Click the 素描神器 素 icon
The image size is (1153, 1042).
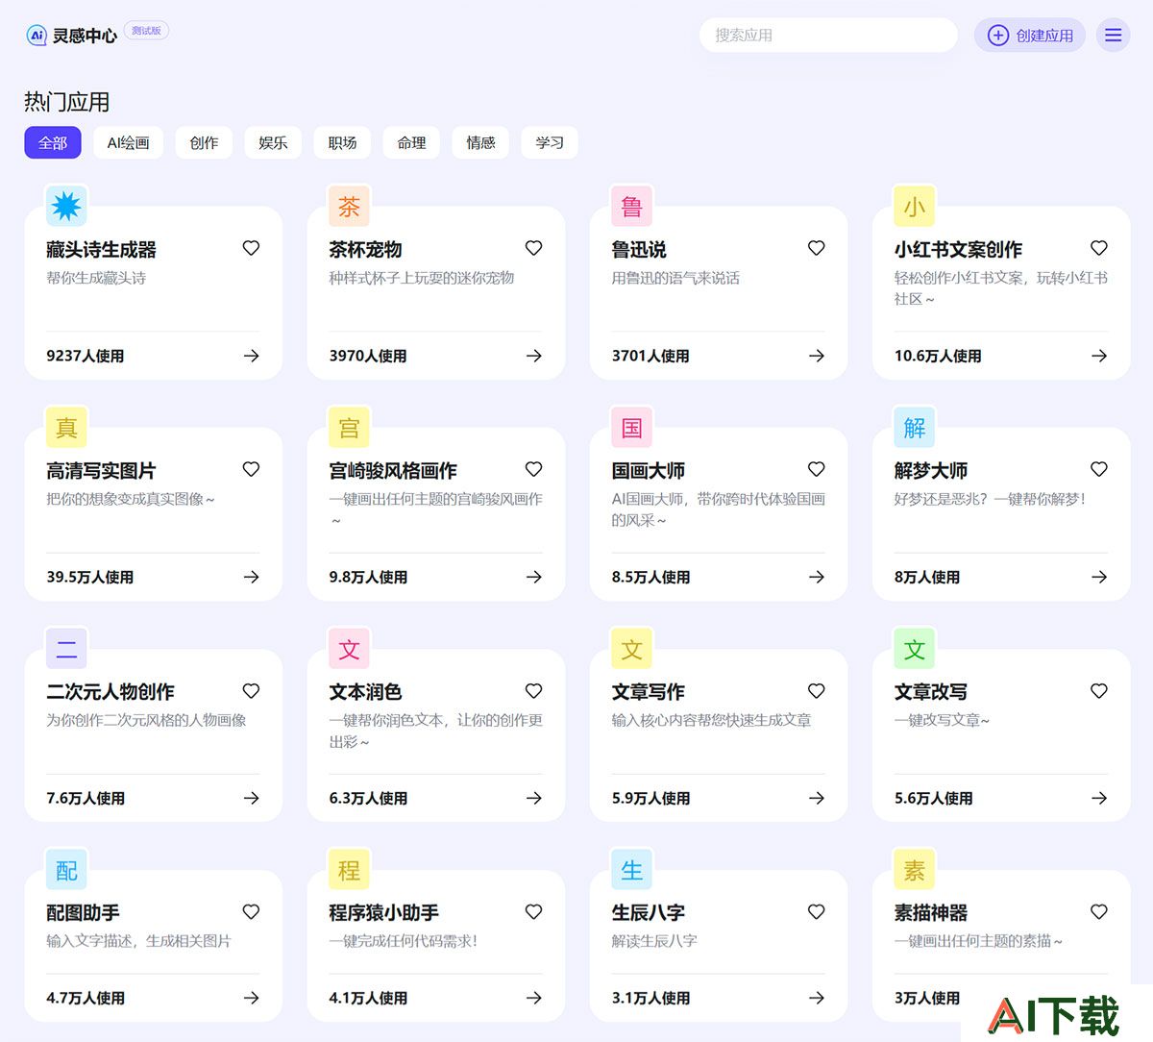point(914,869)
